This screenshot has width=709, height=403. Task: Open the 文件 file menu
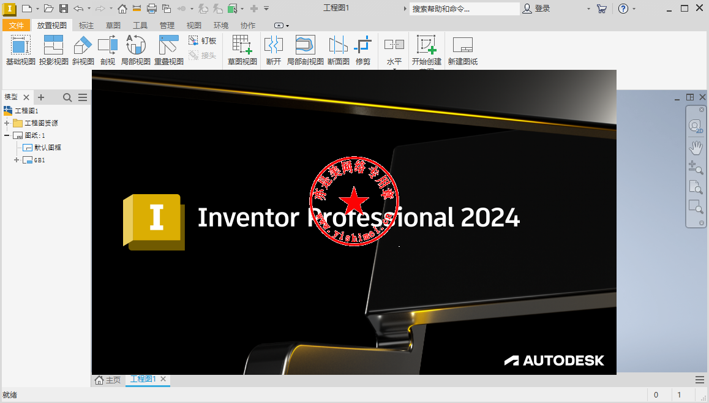(x=17, y=25)
